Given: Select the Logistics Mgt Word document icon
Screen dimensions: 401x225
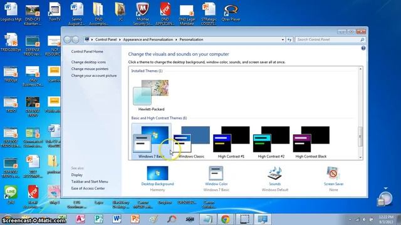Looking at the screenshot, I should (x=11, y=12).
